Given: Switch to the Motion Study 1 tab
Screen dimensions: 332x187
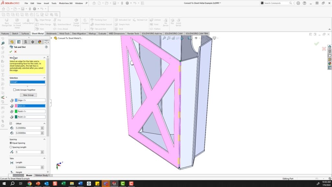Looking at the screenshot, I should [x=42, y=175].
